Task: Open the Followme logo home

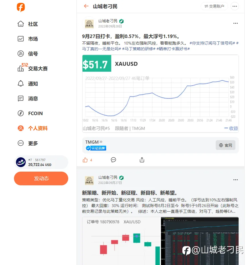Action: 21,7
